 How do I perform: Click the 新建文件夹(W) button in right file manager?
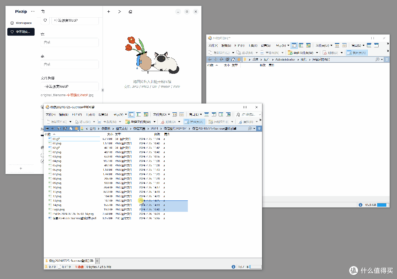point(301,52)
